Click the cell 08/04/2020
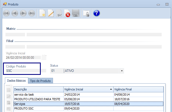Image resolution: width=172 pixels, height=112 pixels. pyautogui.click(x=138, y=104)
